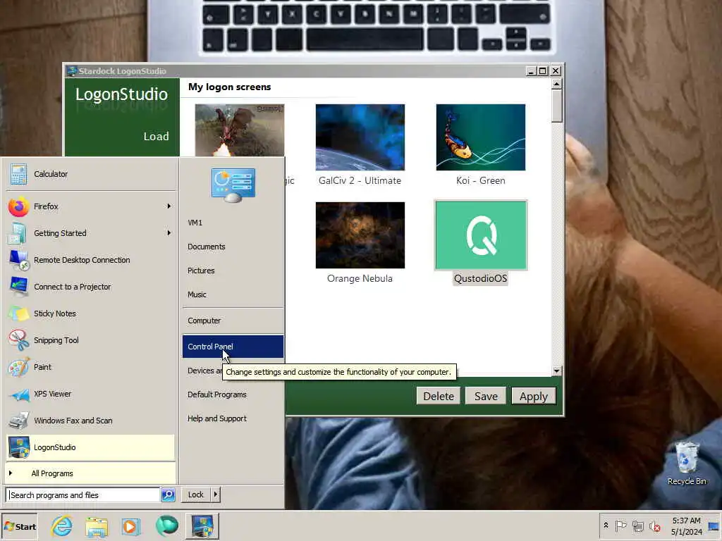
Task: Expand the Firefox submenu arrow
Action: pyautogui.click(x=169, y=206)
